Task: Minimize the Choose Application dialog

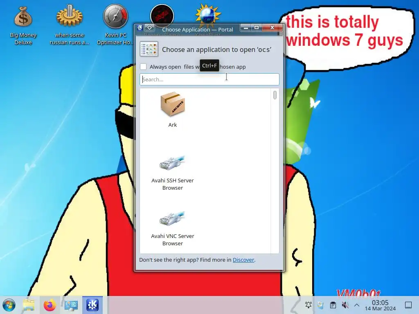Action: pos(246,28)
